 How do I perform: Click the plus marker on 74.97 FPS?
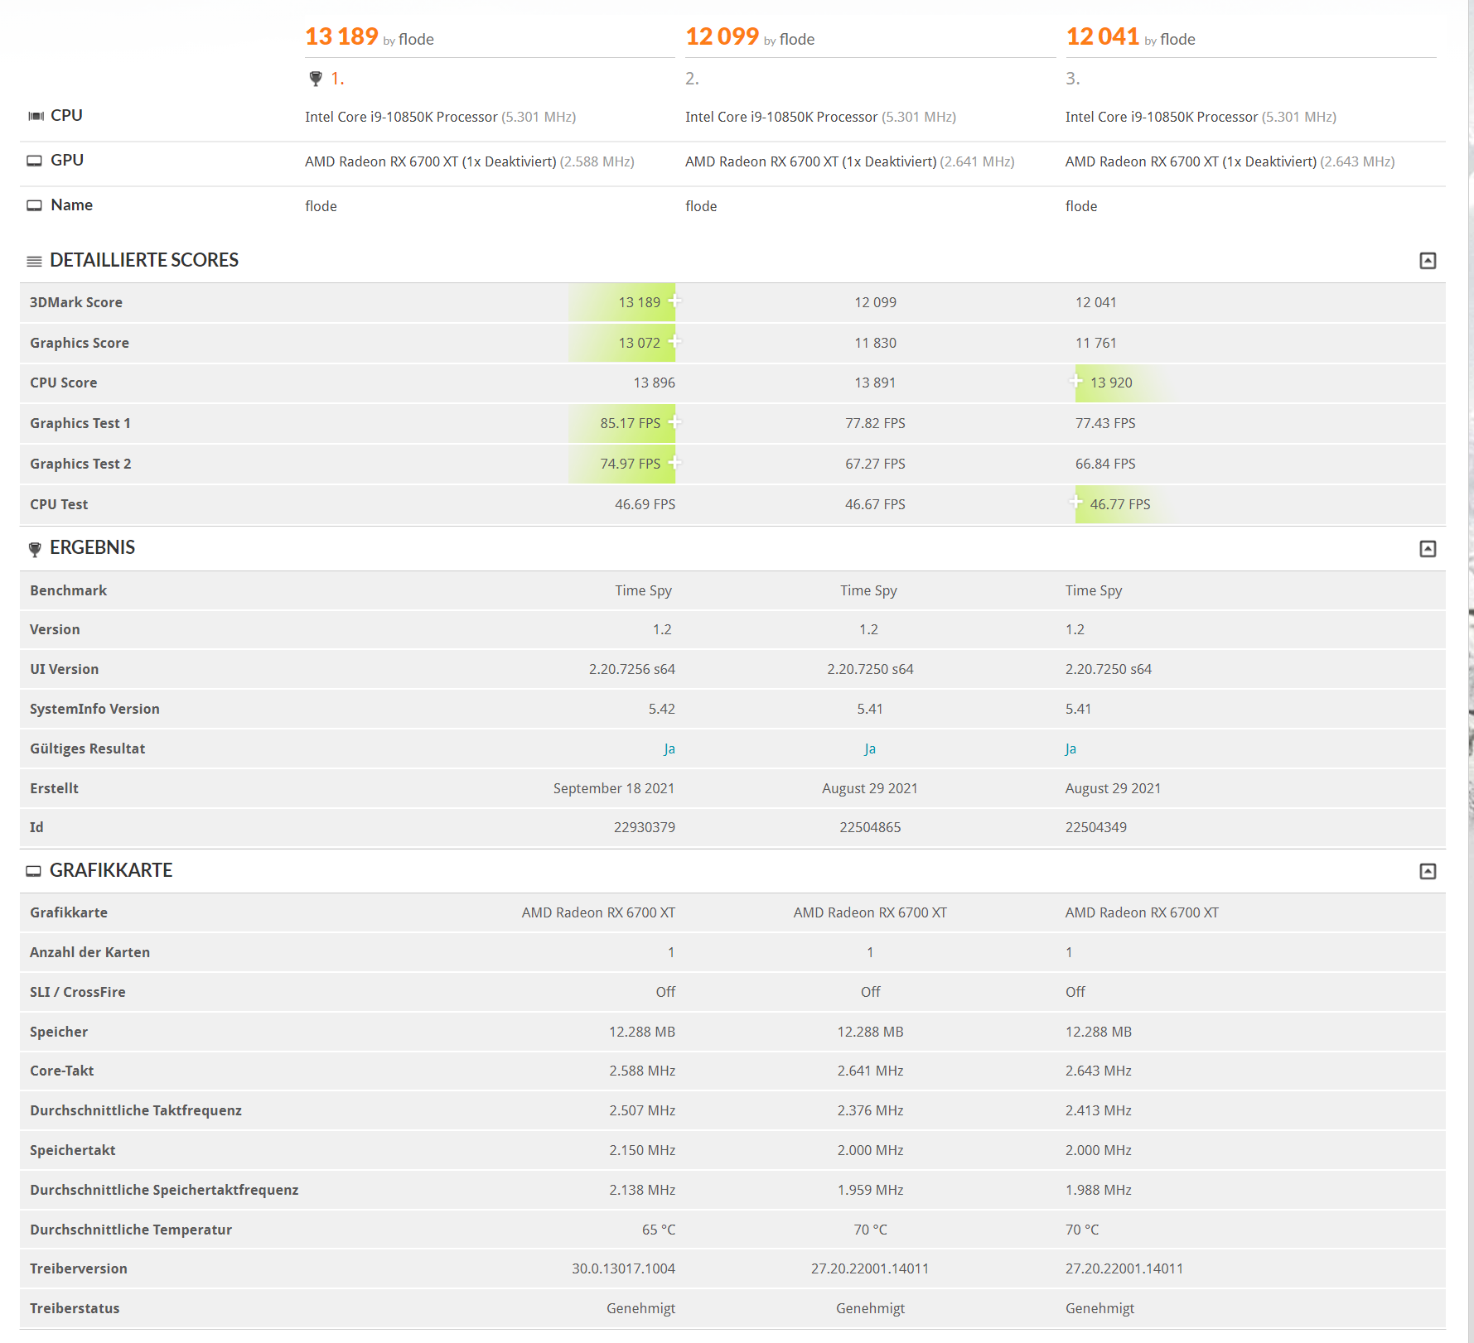point(675,462)
